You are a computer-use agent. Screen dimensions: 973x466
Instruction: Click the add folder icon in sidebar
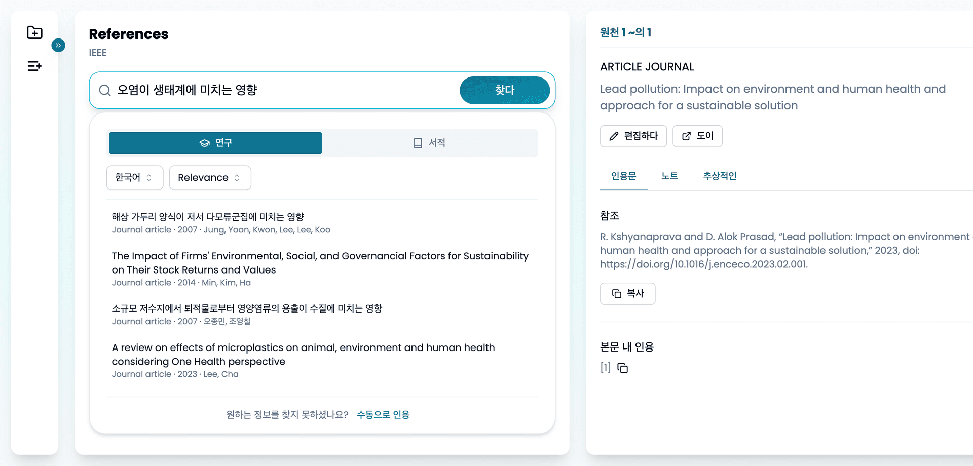(x=34, y=32)
